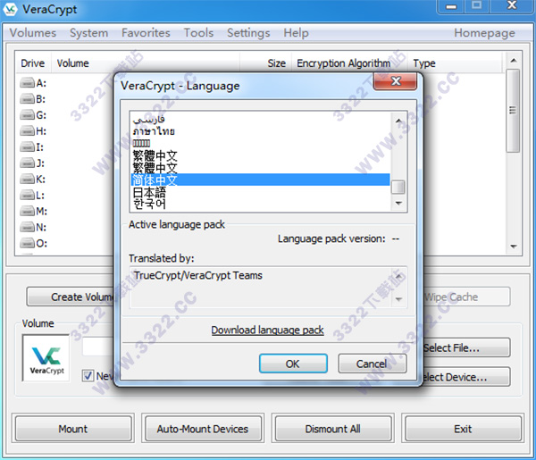Screen dimensions: 536x460
Task: Click the Volume column header
Action: 146,63
